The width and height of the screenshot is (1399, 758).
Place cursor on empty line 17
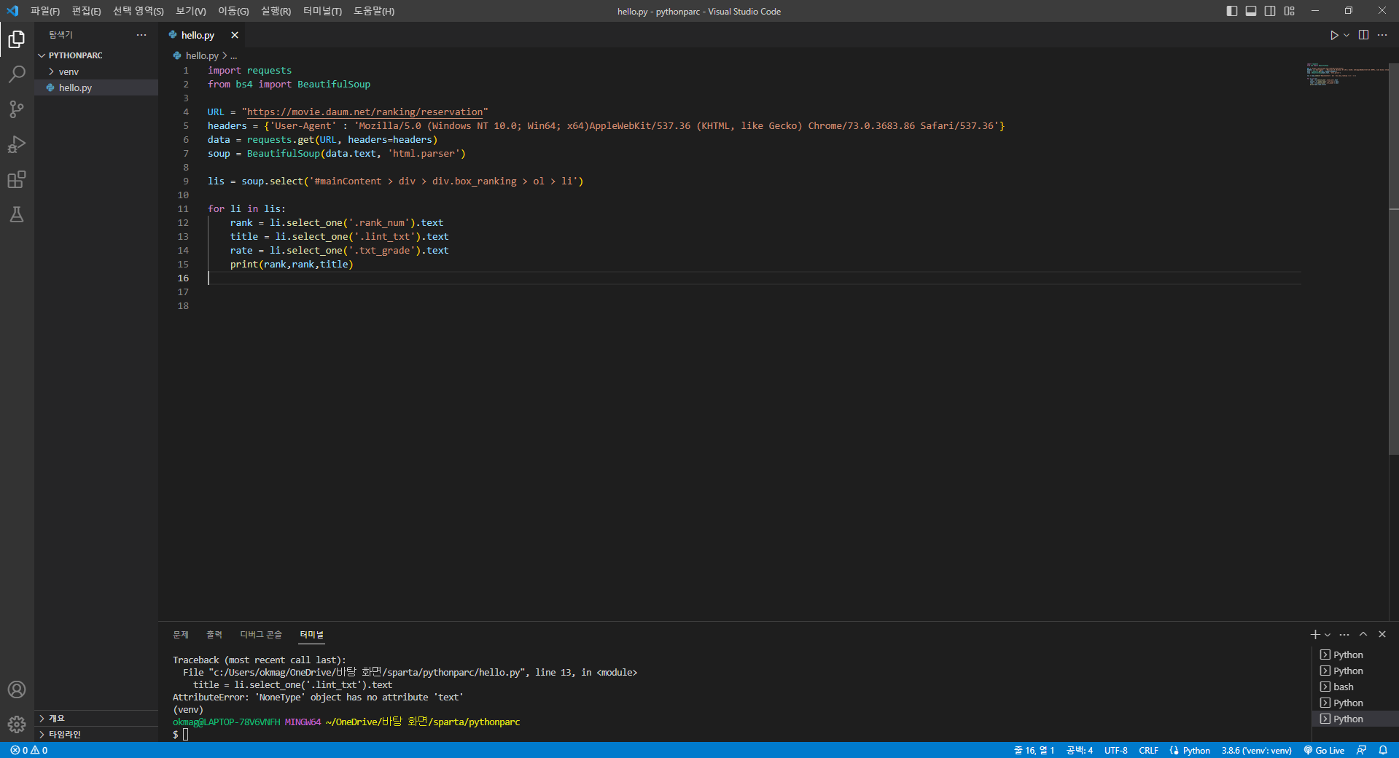[x=755, y=292]
